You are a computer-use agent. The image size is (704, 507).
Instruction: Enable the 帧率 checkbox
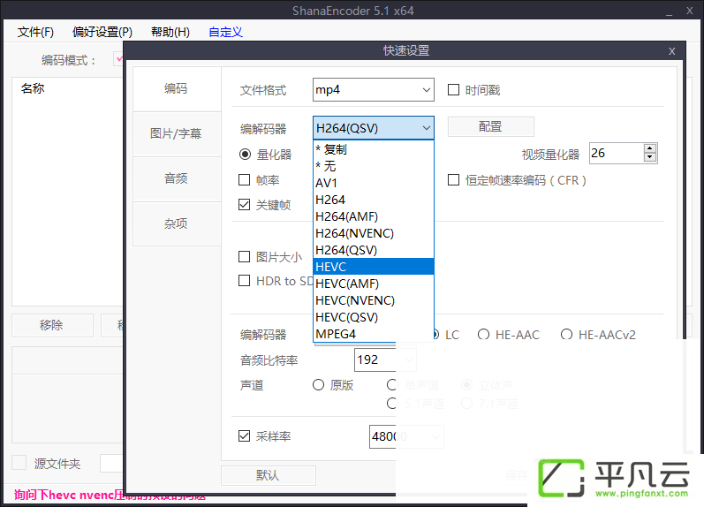[x=245, y=180]
